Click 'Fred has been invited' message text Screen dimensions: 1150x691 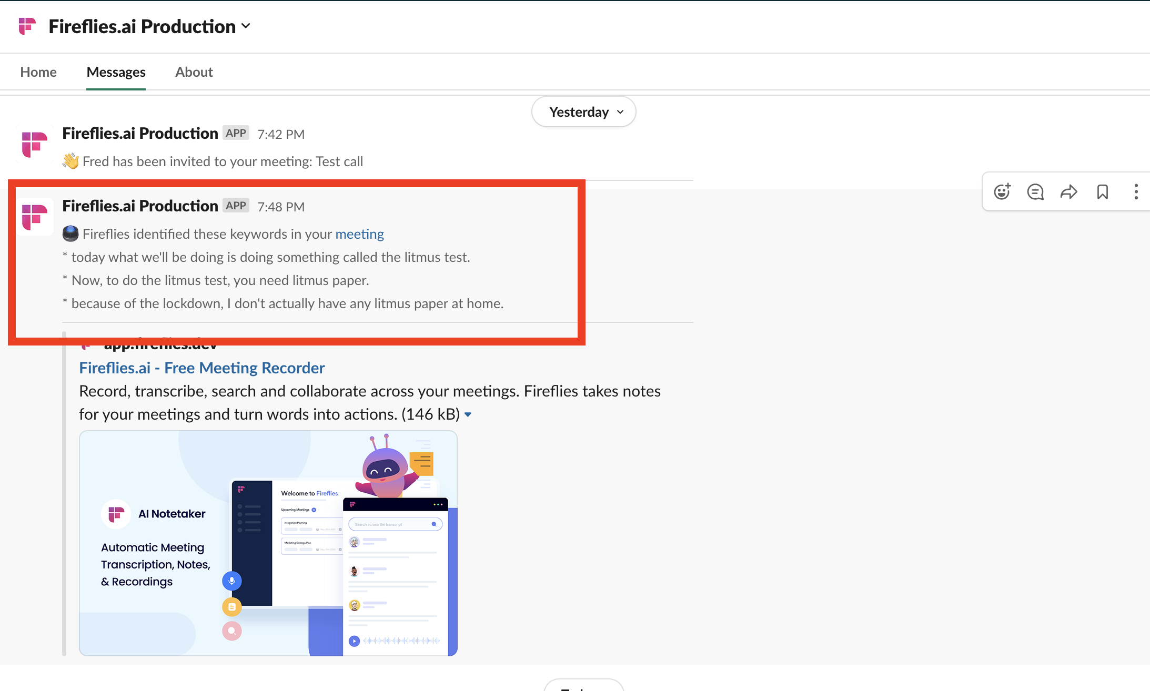tap(223, 161)
